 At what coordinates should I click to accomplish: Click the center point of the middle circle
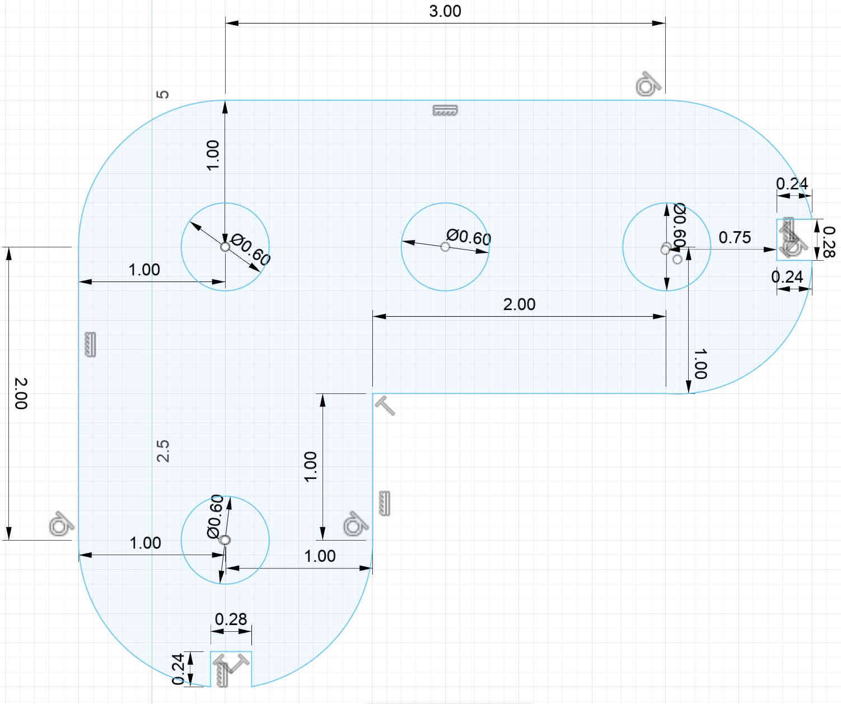point(445,247)
